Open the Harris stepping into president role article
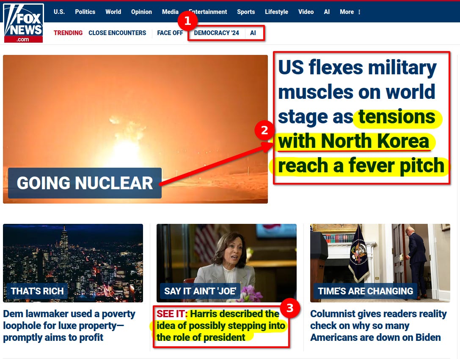 click(x=220, y=325)
